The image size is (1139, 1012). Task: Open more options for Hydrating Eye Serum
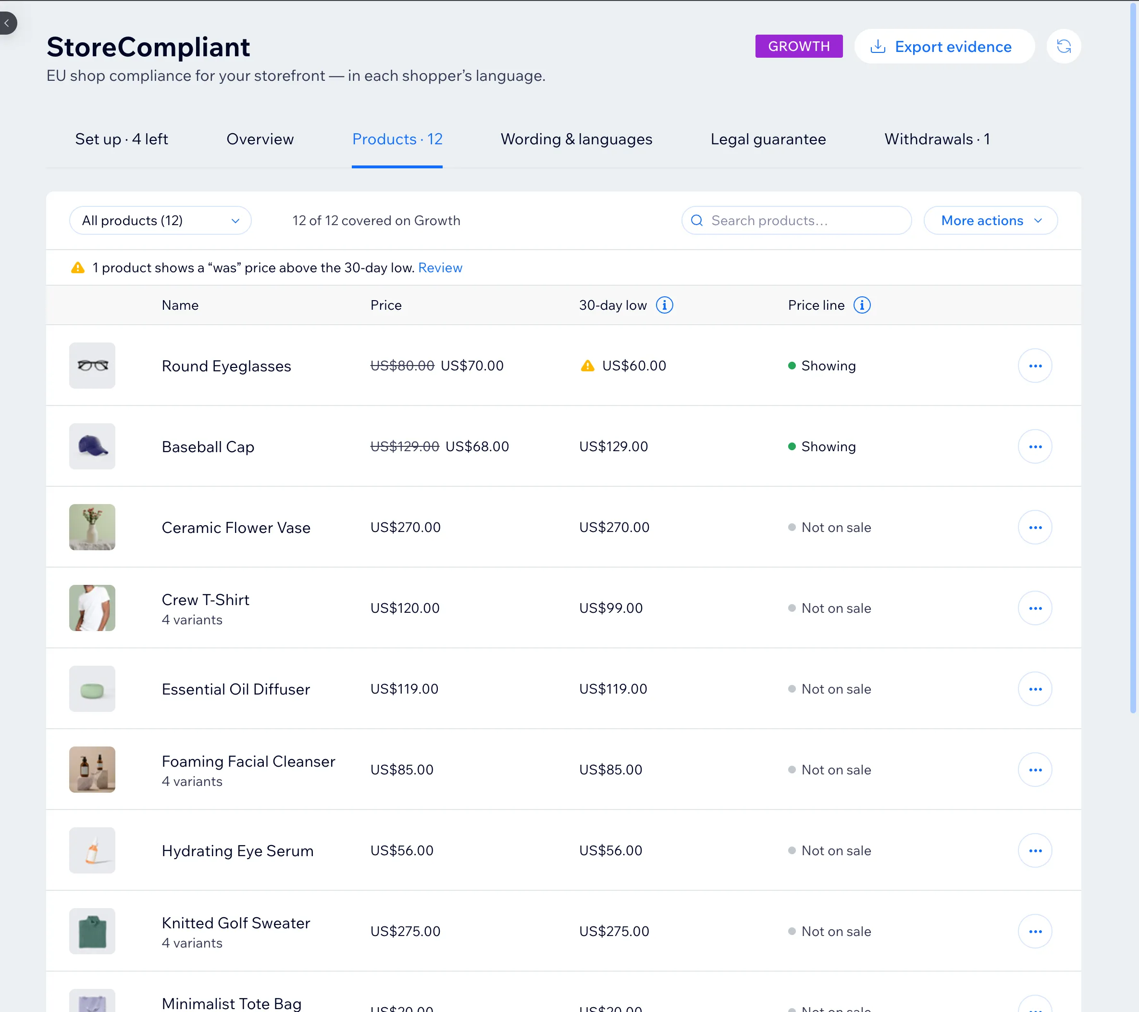1035,851
